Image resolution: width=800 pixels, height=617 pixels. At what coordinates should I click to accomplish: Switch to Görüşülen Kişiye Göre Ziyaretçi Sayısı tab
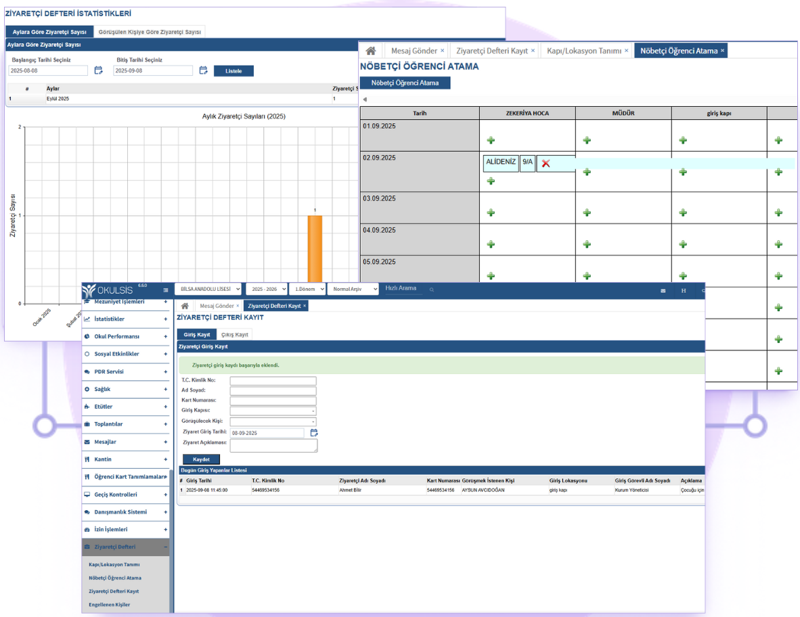click(149, 32)
